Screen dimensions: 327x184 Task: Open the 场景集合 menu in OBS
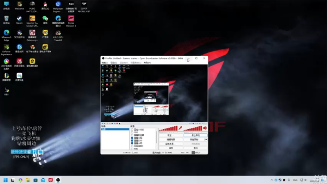click(x=136, y=63)
